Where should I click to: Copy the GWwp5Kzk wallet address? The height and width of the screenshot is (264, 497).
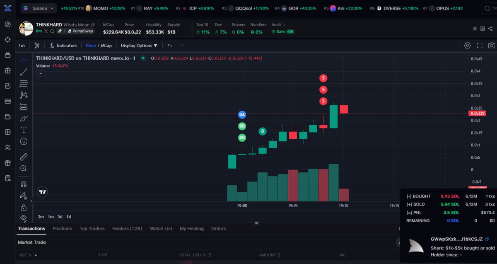487,239
